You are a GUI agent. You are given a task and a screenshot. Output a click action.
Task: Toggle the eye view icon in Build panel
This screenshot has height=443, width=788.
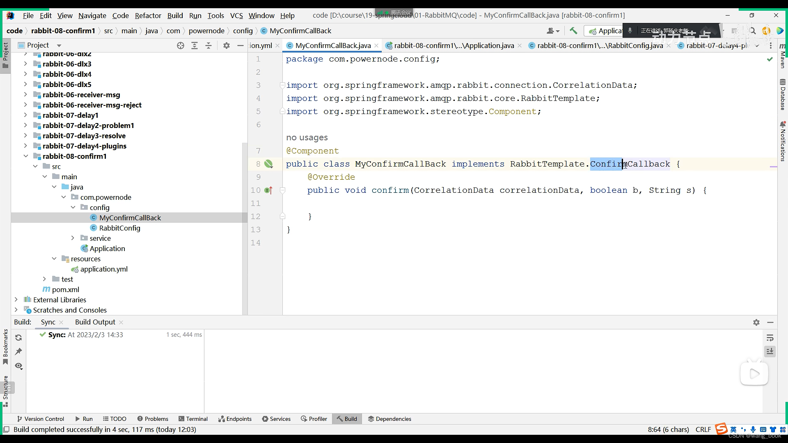18,366
